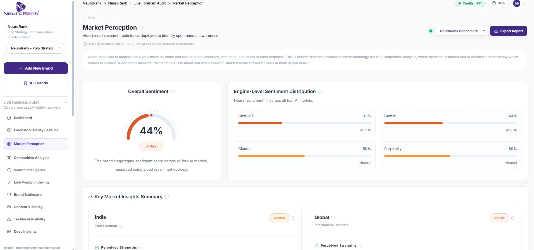Click info icon next to Global's At Risk badge
The width and height of the screenshot is (534, 250).
tap(513, 218)
